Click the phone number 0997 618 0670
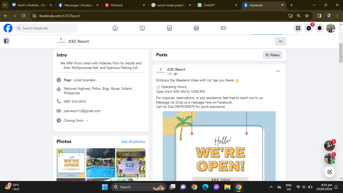The width and height of the screenshot is (343, 193). click(x=75, y=102)
